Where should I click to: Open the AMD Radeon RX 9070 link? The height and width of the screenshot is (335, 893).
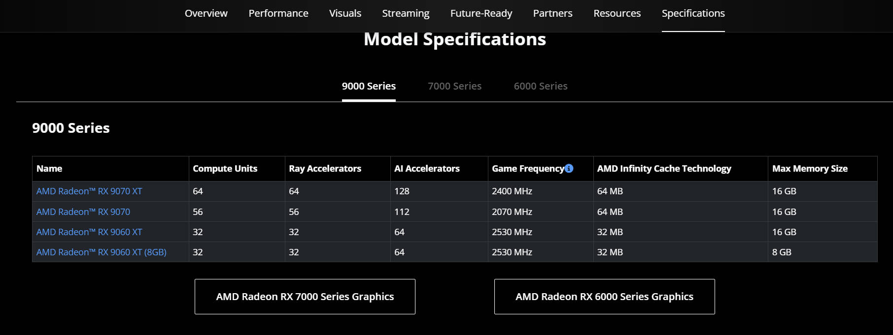coord(83,212)
